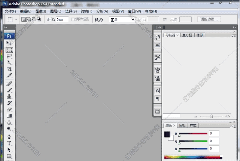Open the Character panel icon in dock
The image size is (240, 161).
click(158, 91)
